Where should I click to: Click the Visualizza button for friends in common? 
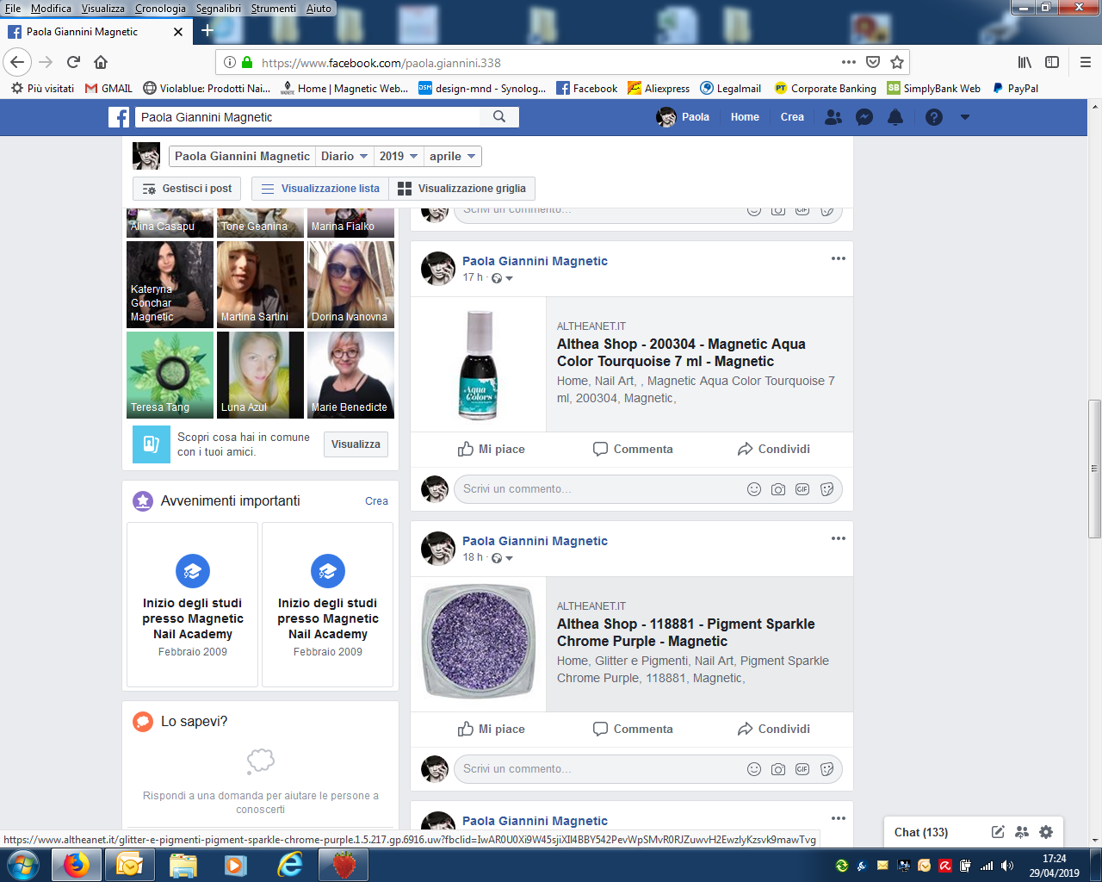click(356, 444)
